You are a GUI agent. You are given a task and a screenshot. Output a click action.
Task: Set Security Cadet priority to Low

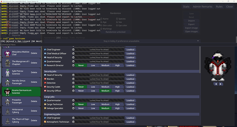93,87
